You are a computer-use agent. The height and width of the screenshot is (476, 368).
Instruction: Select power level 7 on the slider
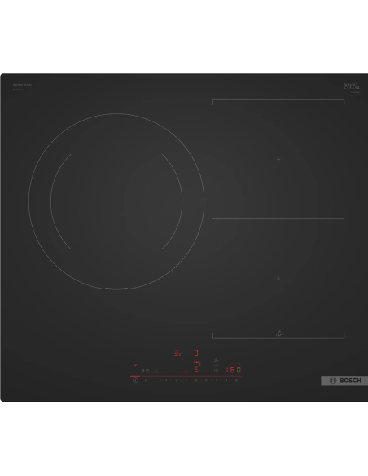216,381
